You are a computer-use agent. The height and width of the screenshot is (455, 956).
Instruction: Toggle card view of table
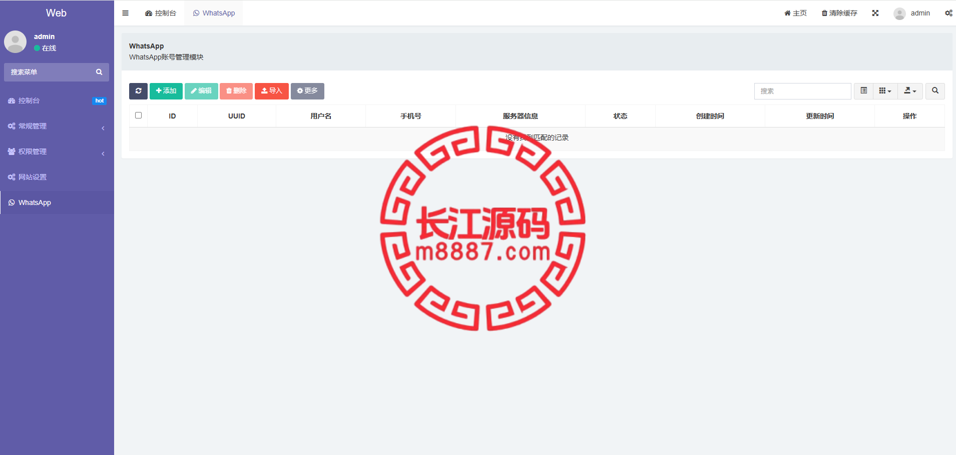863,91
